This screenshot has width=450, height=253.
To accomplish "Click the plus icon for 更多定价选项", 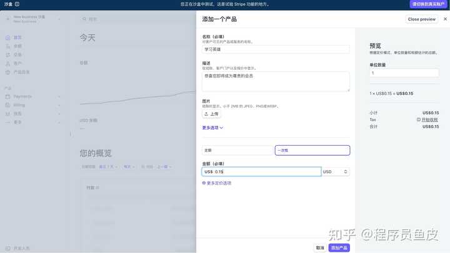I will point(204,183).
